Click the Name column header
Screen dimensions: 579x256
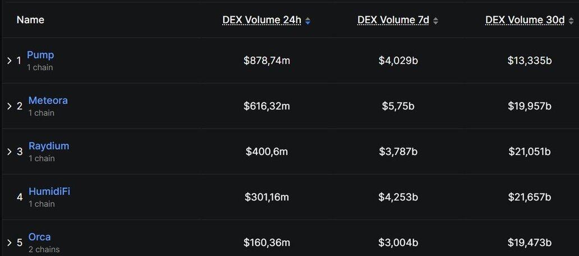(30, 20)
